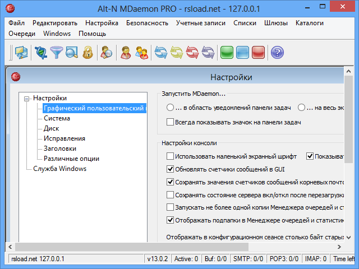Click the red app icon in title bar
This screenshot has height=269, width=359.
click(x=10, y=8)
